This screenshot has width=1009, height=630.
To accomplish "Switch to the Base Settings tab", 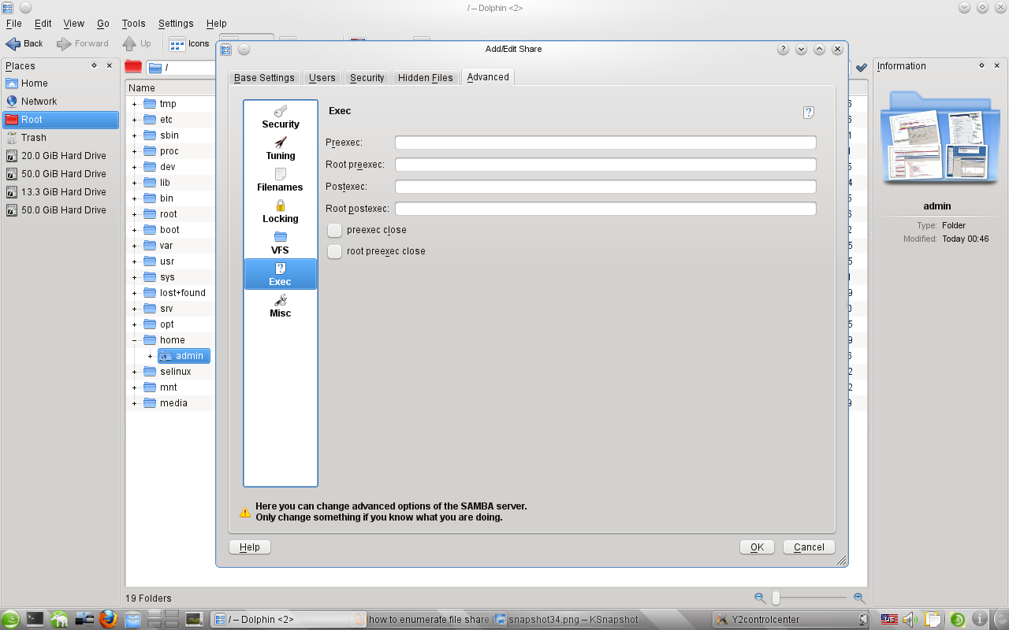I will [264, 78].
